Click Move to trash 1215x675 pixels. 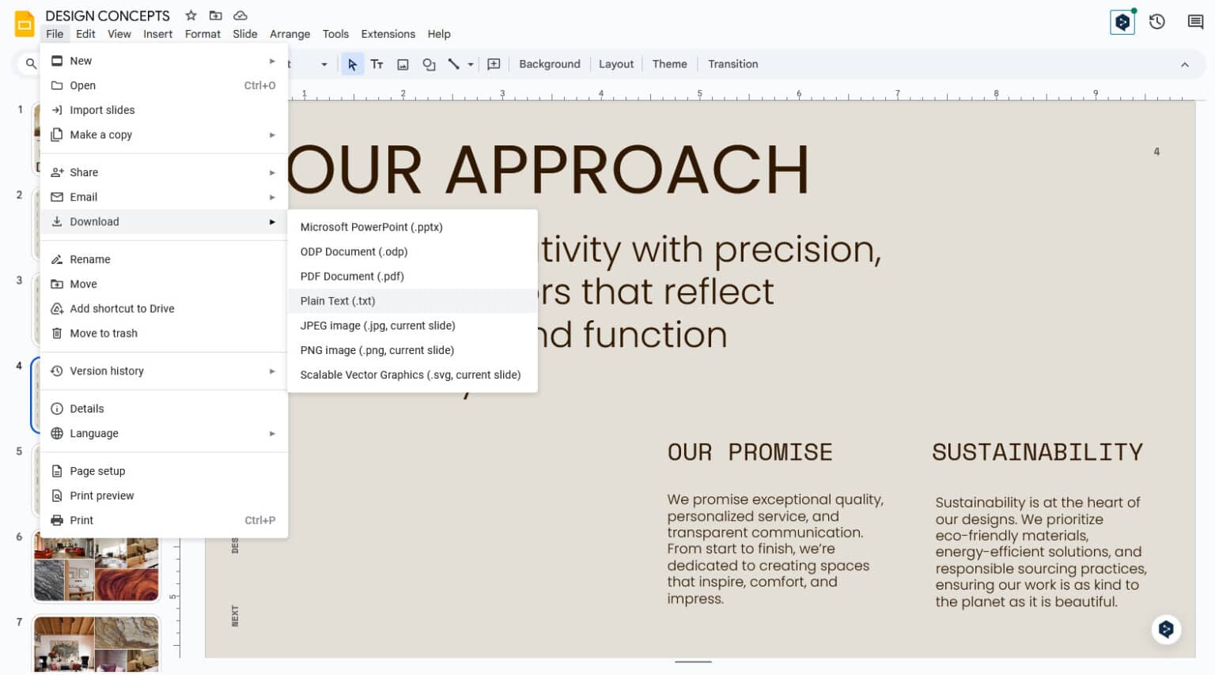tap(103, 333)
